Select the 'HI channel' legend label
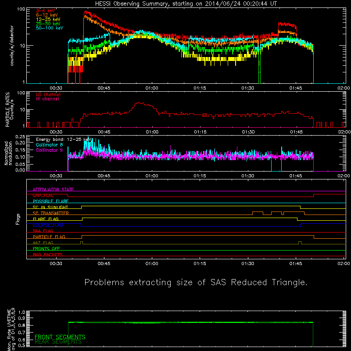This screenshot has width=351, height=351. click(x=47, y=99)
